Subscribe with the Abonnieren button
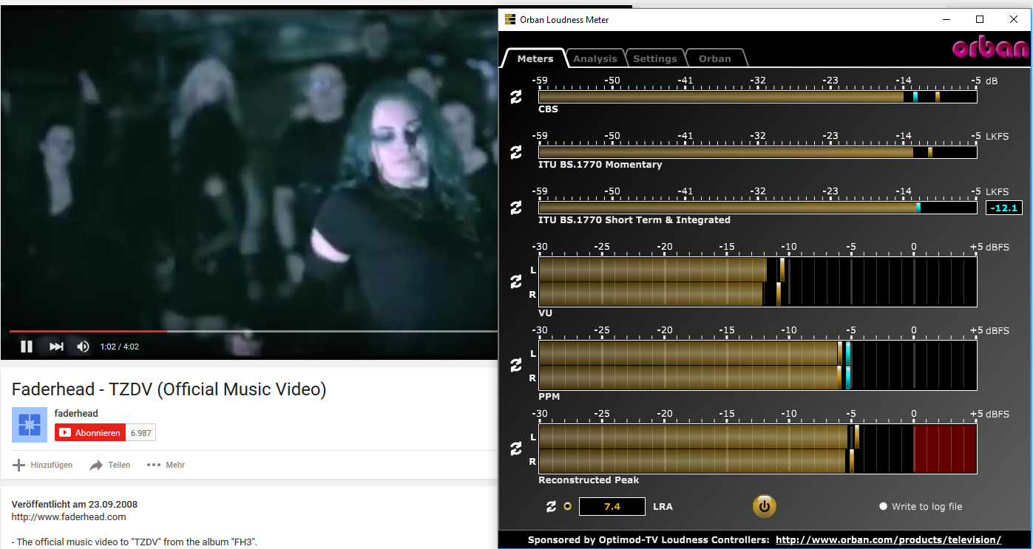The image size is (1033, 549). [90, 432]
